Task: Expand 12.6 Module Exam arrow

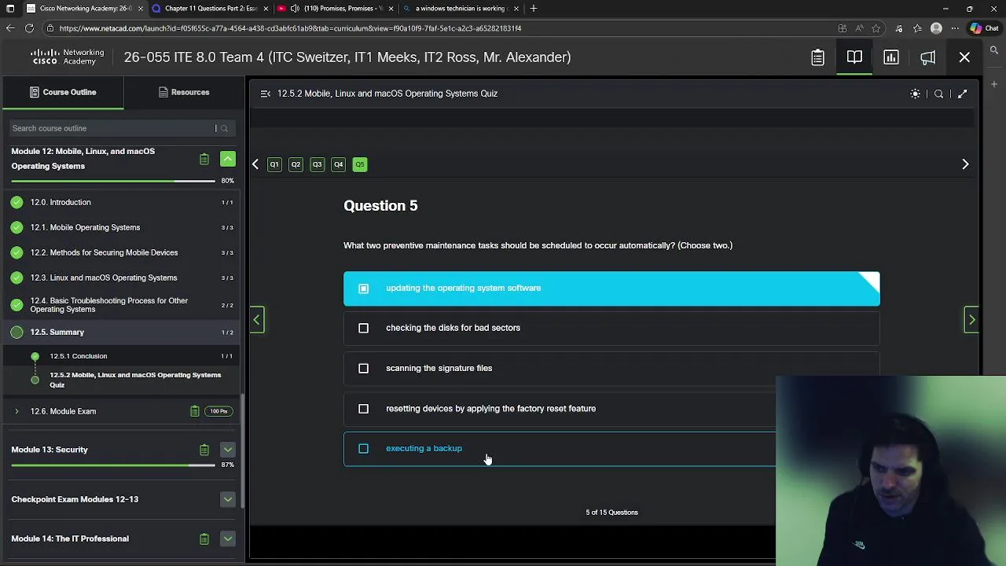Action: click(x=17, y=411)
